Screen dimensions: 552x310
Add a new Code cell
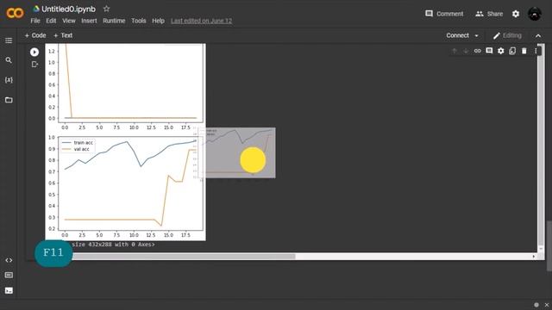click(35, 35)
